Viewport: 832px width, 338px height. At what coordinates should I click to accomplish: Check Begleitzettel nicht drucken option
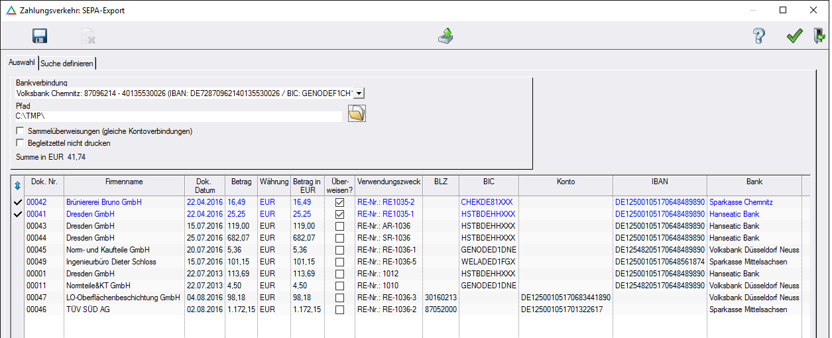(21, 142)
